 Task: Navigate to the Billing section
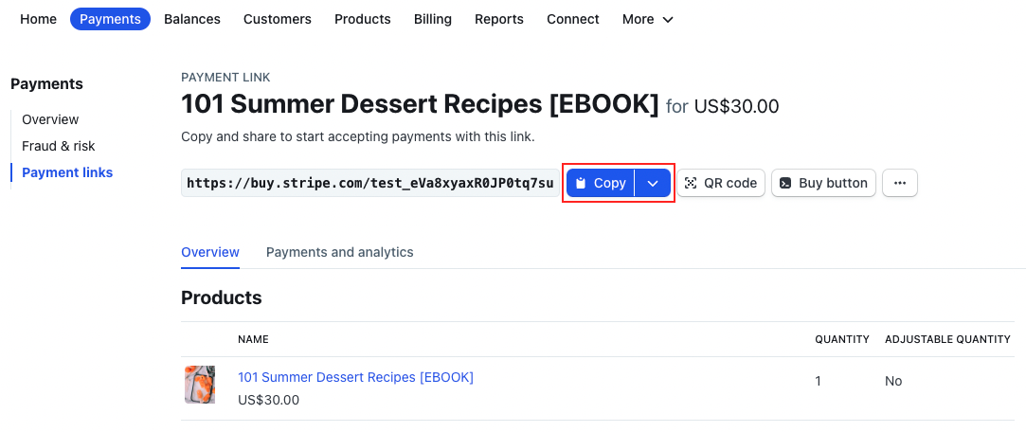[433, 19]
